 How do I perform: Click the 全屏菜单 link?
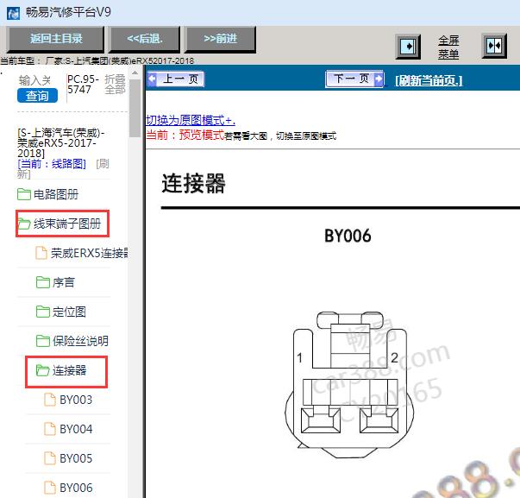(x=448, y=47)
